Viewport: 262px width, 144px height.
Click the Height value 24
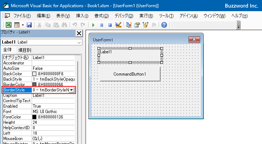point(53,122)
